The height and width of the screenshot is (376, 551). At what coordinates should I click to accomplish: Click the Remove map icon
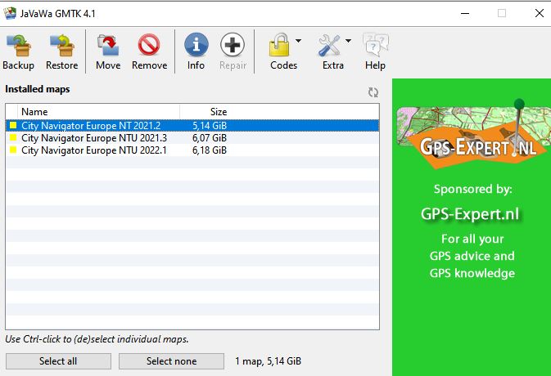tap(149, 45)
